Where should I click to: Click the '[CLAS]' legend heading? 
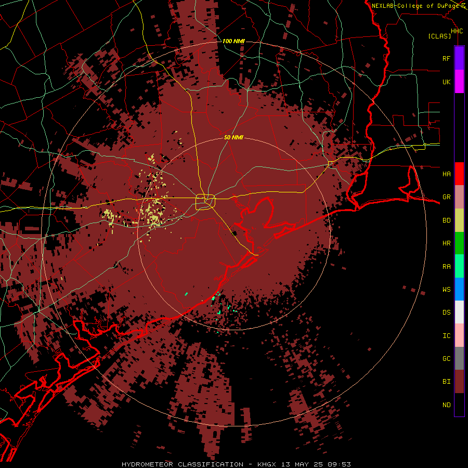[x=439, y=36]
